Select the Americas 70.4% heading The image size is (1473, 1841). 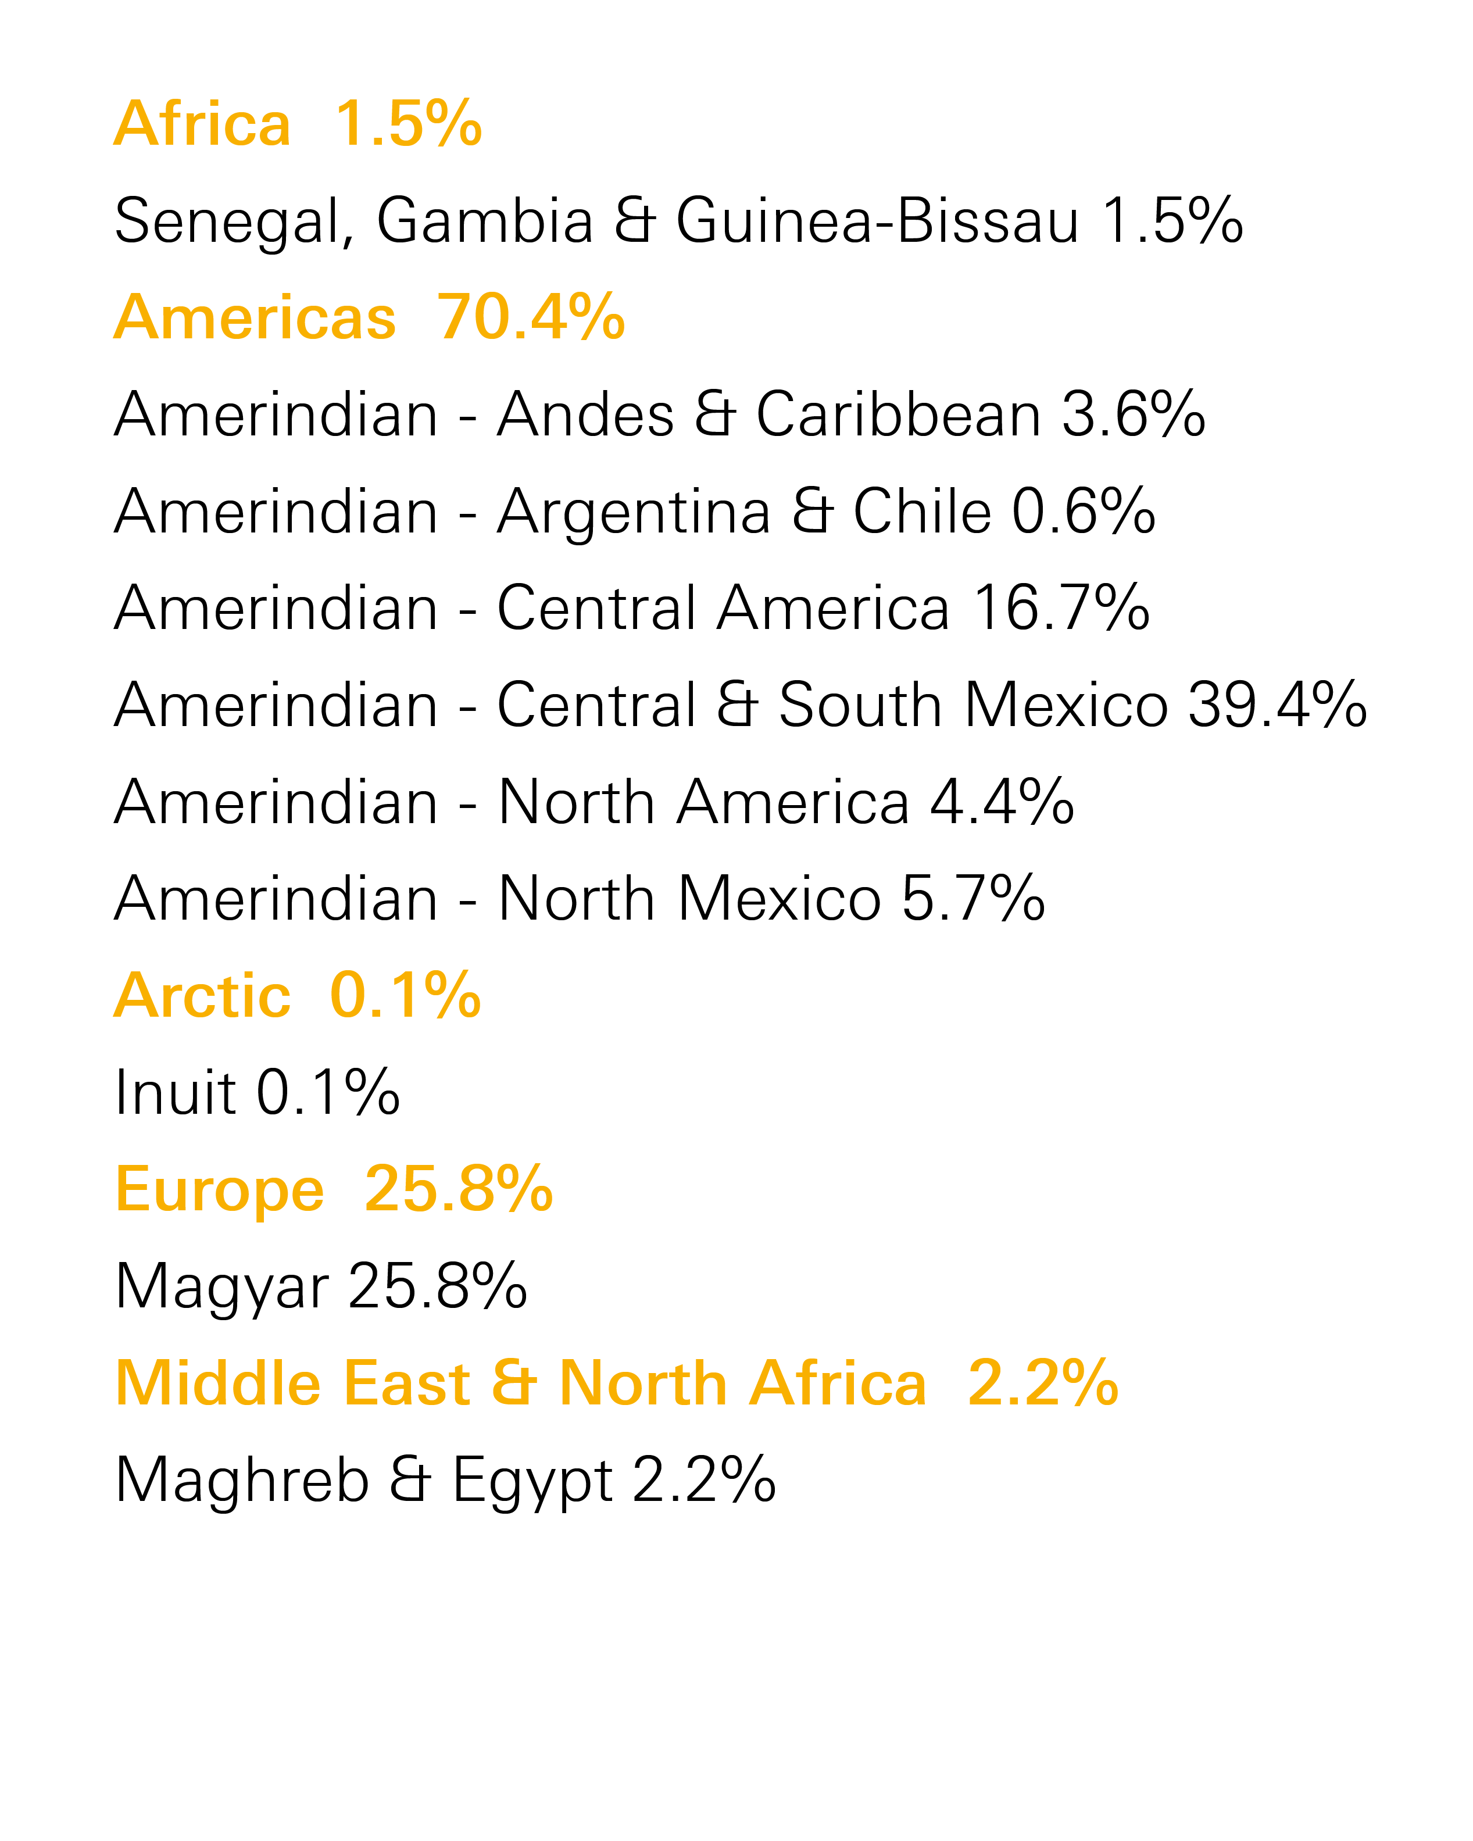[370, 317]
